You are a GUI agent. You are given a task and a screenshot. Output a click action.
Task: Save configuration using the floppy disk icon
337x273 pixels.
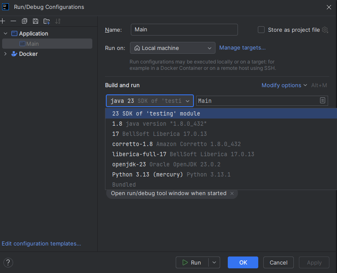pos(36,21)
